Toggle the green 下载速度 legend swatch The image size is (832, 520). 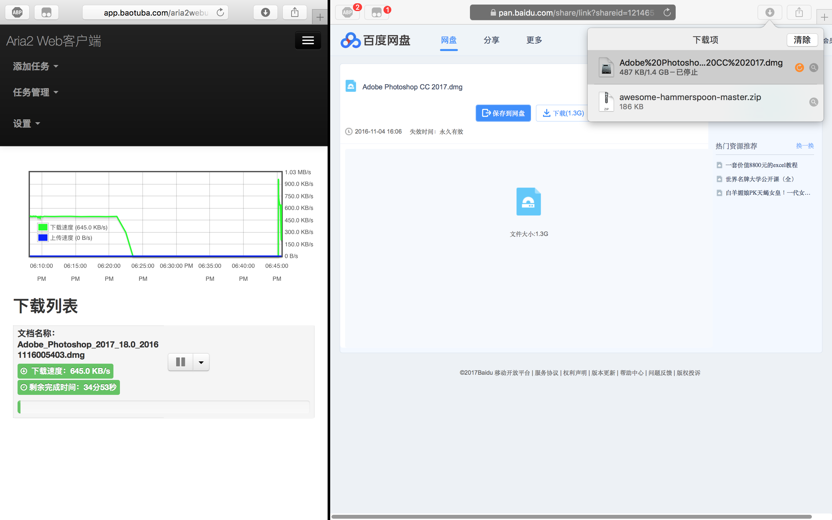point(43,227)
